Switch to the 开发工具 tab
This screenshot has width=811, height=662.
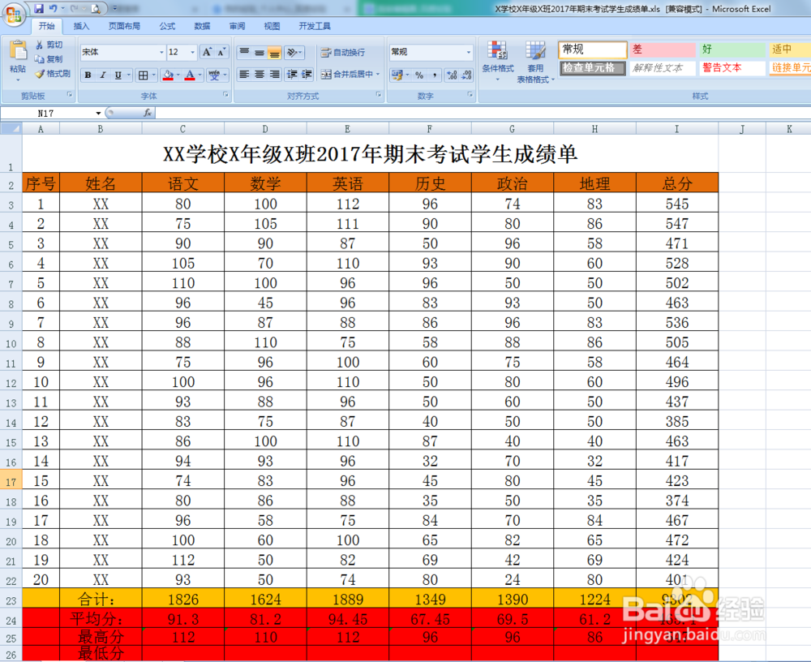coord(315,26)
